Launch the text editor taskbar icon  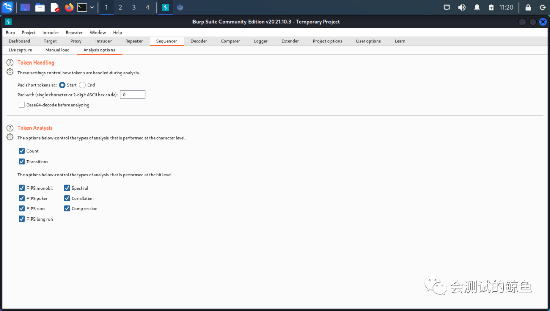[x=54, y=7]
